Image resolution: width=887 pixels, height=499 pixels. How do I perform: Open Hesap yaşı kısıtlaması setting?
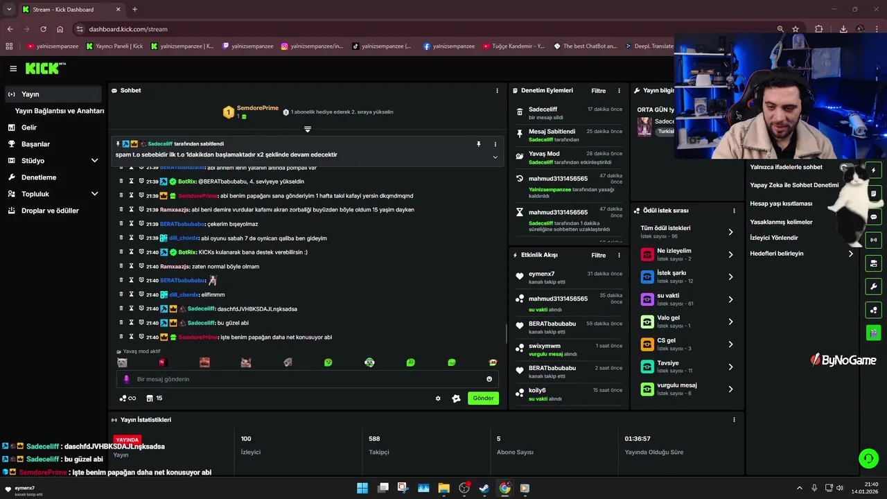(781, 204)
